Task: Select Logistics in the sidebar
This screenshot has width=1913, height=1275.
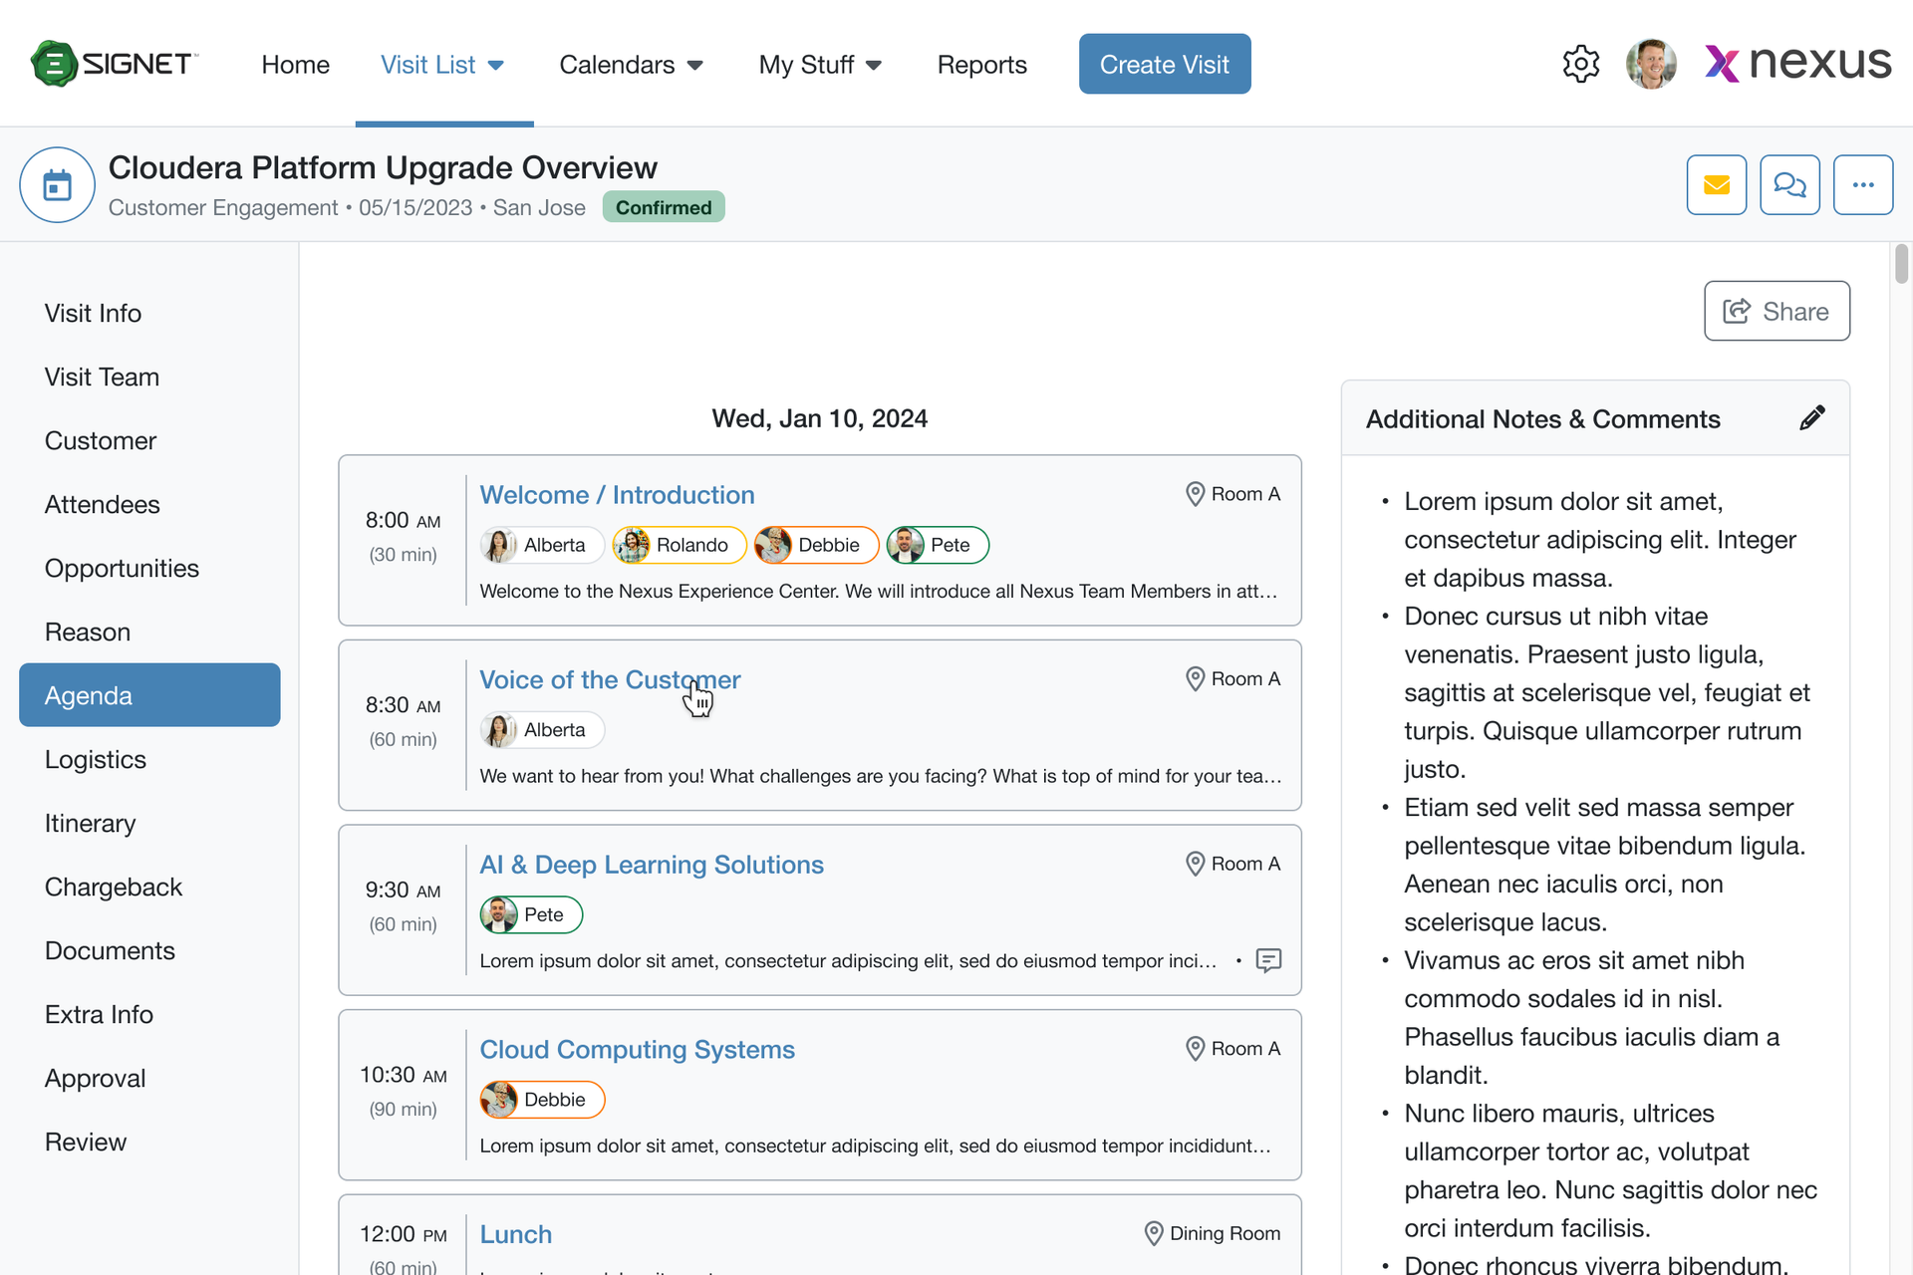Action: pos(96,759)
